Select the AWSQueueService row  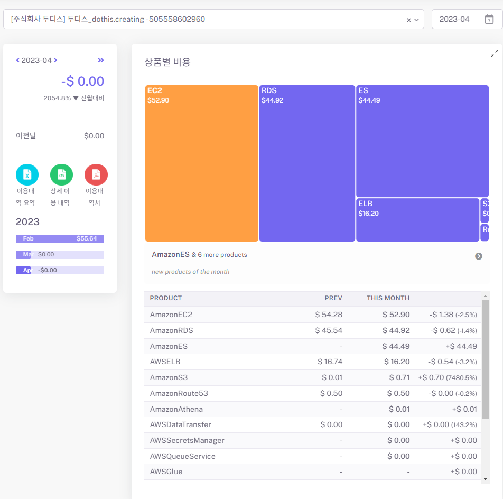click(312, 456)
